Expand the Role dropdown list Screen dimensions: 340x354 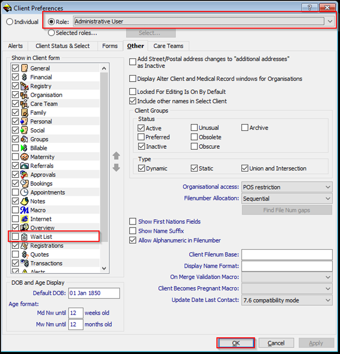(x=330, y=21)
